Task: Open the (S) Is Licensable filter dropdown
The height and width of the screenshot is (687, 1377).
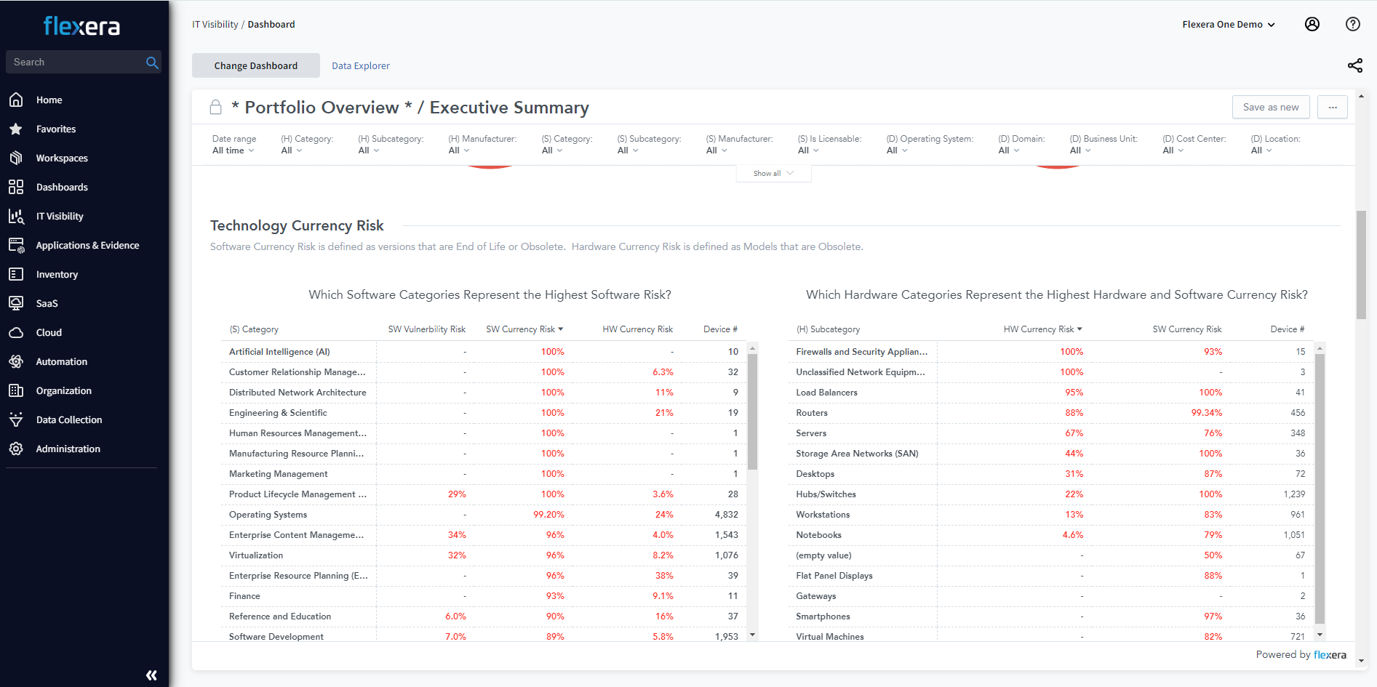Action: [807, 150]
